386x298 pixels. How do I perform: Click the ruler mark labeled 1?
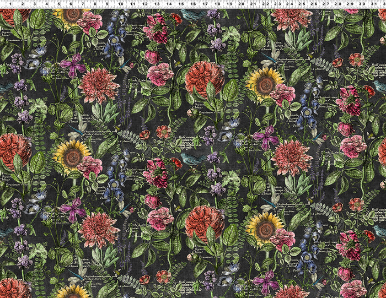10,4
